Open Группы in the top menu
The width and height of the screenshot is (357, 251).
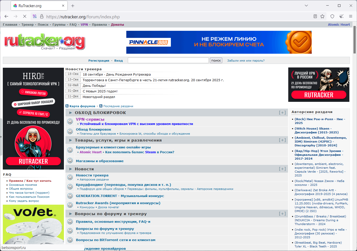tap(59, 25)
